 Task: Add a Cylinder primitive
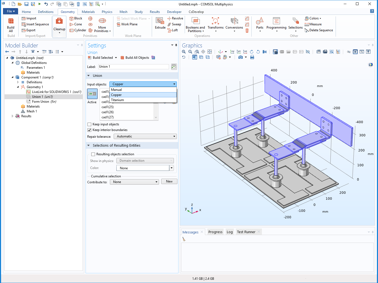coord(78,30)
